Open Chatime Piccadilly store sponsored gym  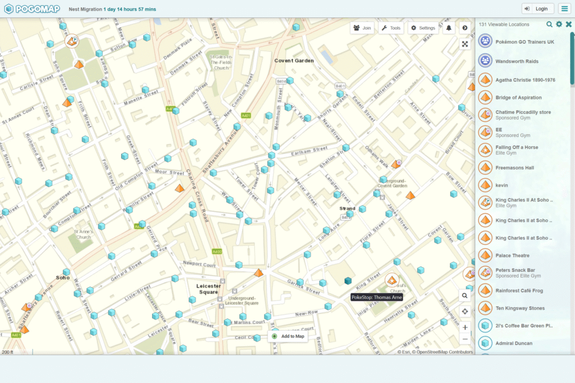click(523, 115)
